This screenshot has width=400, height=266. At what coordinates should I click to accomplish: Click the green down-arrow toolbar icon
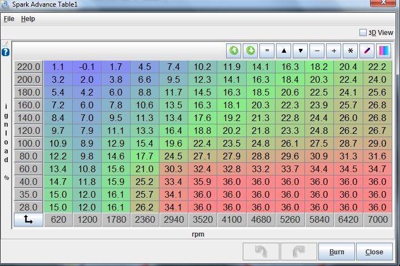click(x=251, y=51)
